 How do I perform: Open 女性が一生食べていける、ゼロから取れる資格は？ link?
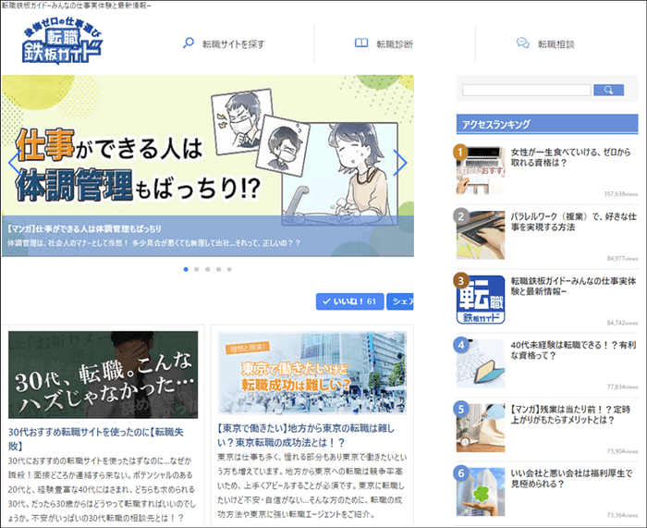click(570, 157)
